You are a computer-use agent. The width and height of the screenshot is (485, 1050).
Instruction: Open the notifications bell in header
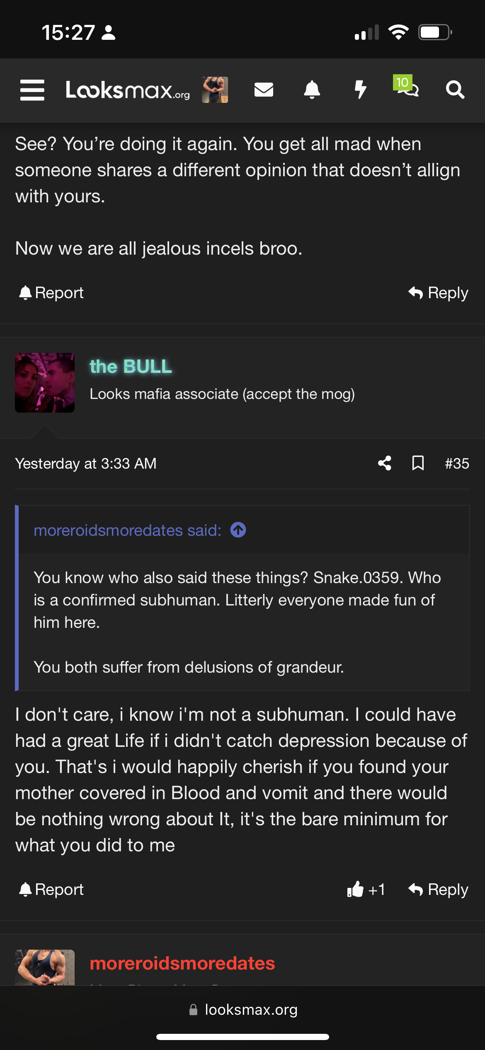pos(312,90)
